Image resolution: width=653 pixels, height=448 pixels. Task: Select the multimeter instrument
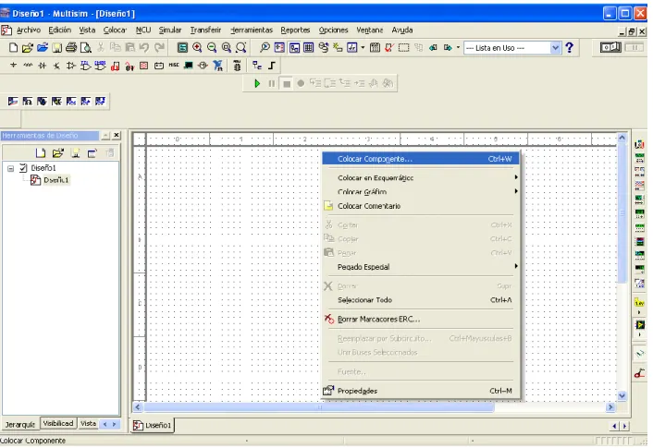[x=639, y=144]
